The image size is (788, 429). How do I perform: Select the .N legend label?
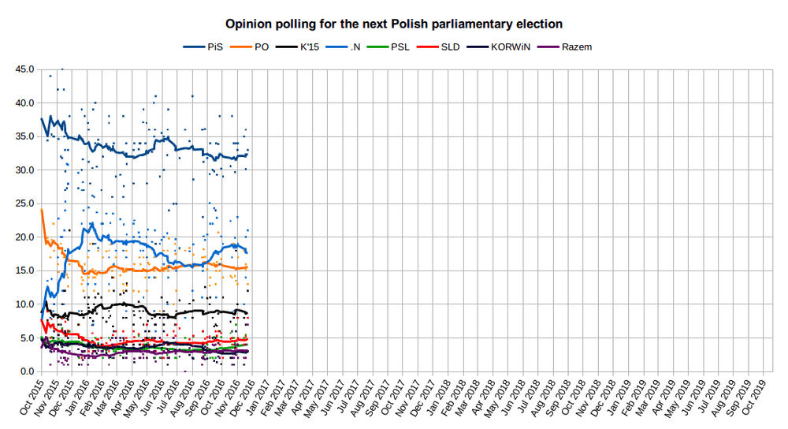coord(355,47)
